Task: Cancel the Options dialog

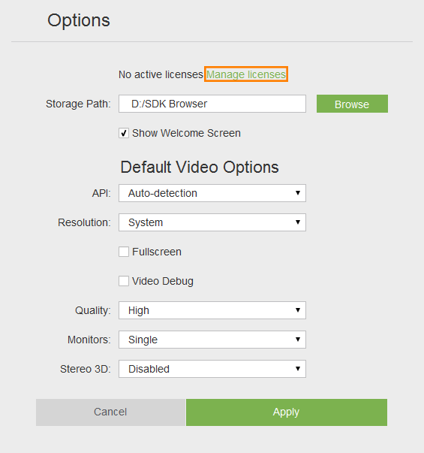Action: [110, 412]
